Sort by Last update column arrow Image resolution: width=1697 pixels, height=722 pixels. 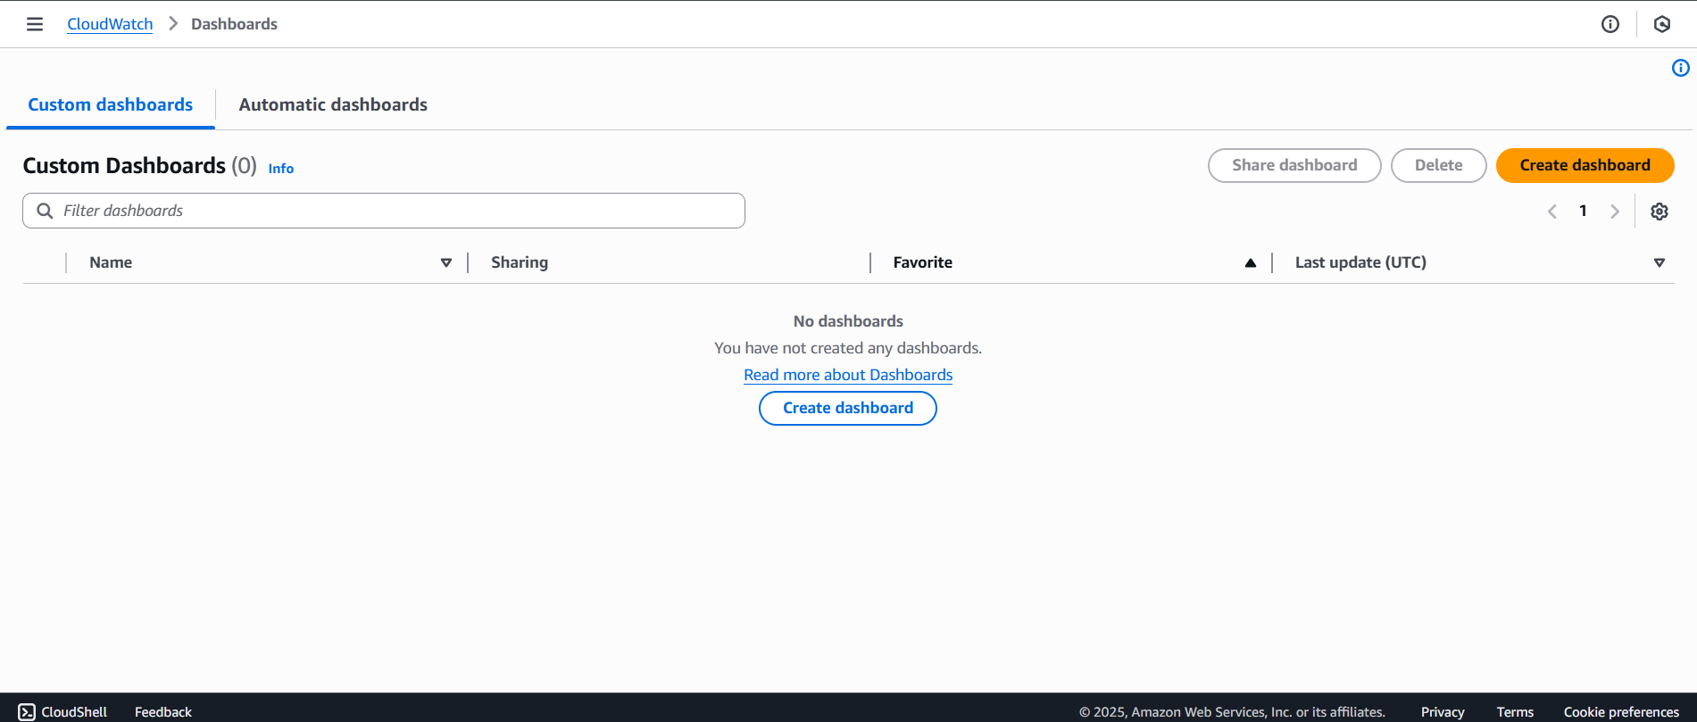coord(1659,262)
